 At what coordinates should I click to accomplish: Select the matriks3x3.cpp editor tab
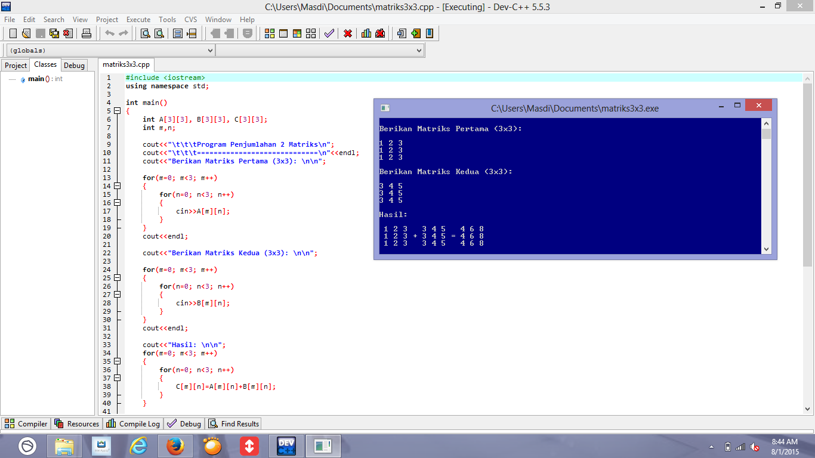(126, 64)
